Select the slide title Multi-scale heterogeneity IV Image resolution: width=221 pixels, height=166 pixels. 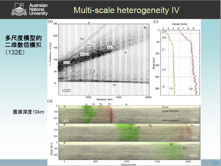pyautogui.click(x=126, y=10)
